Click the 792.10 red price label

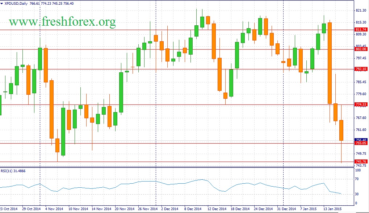[361, 69]
